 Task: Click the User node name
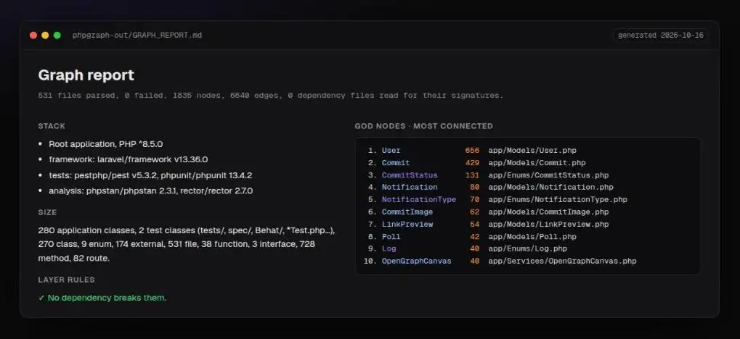click(x=391, y=151)
